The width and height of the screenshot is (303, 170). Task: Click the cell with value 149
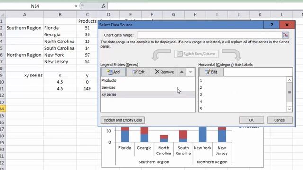tap(87, 89)
